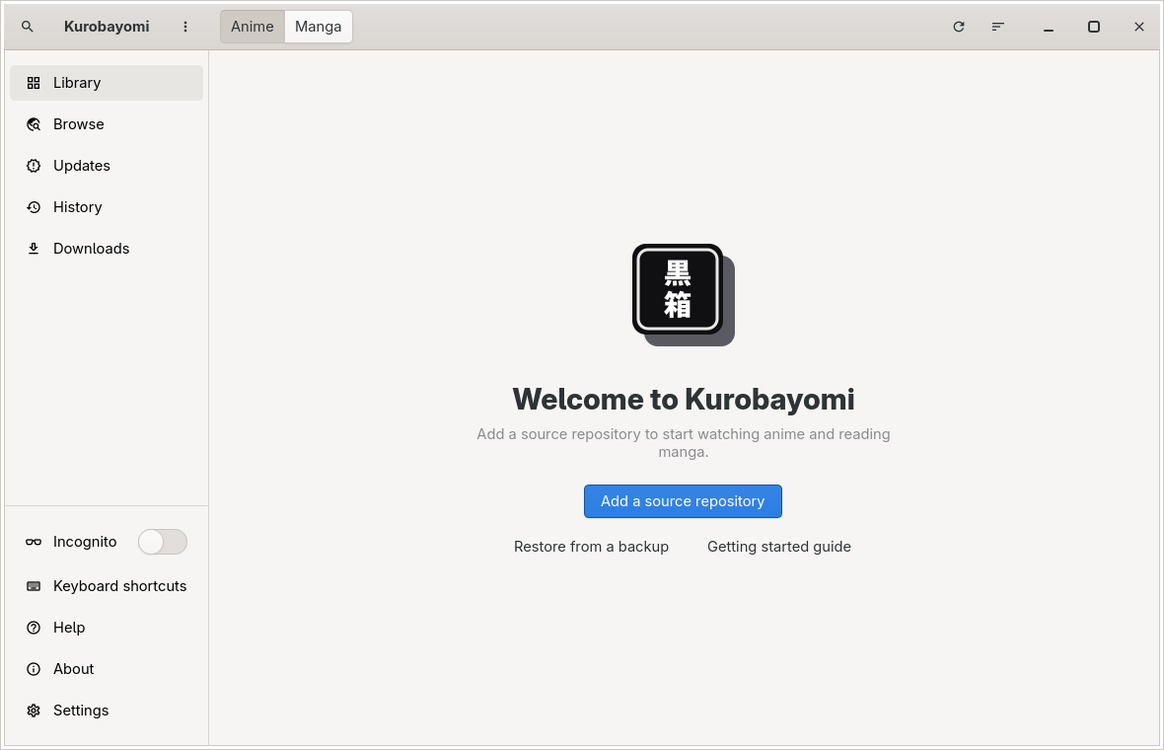Open the sort and filter icon

tap(997, 27)
